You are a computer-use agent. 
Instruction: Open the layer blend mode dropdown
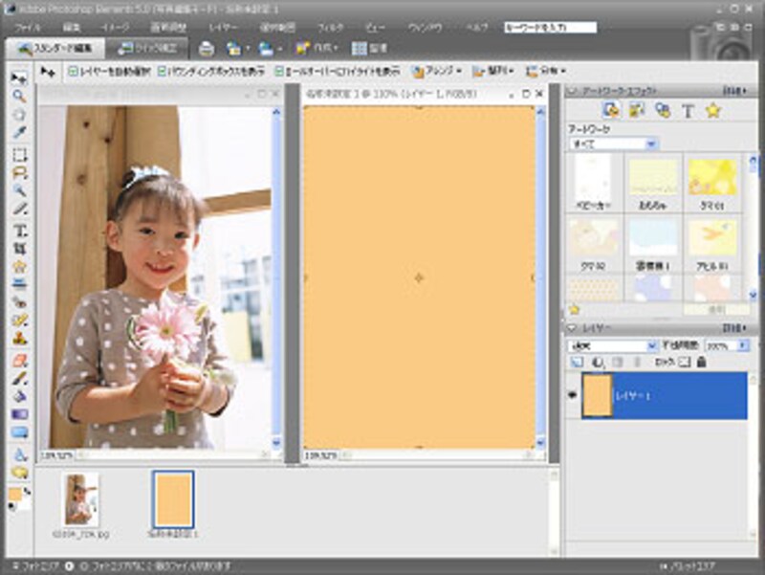tap(611, 345)
